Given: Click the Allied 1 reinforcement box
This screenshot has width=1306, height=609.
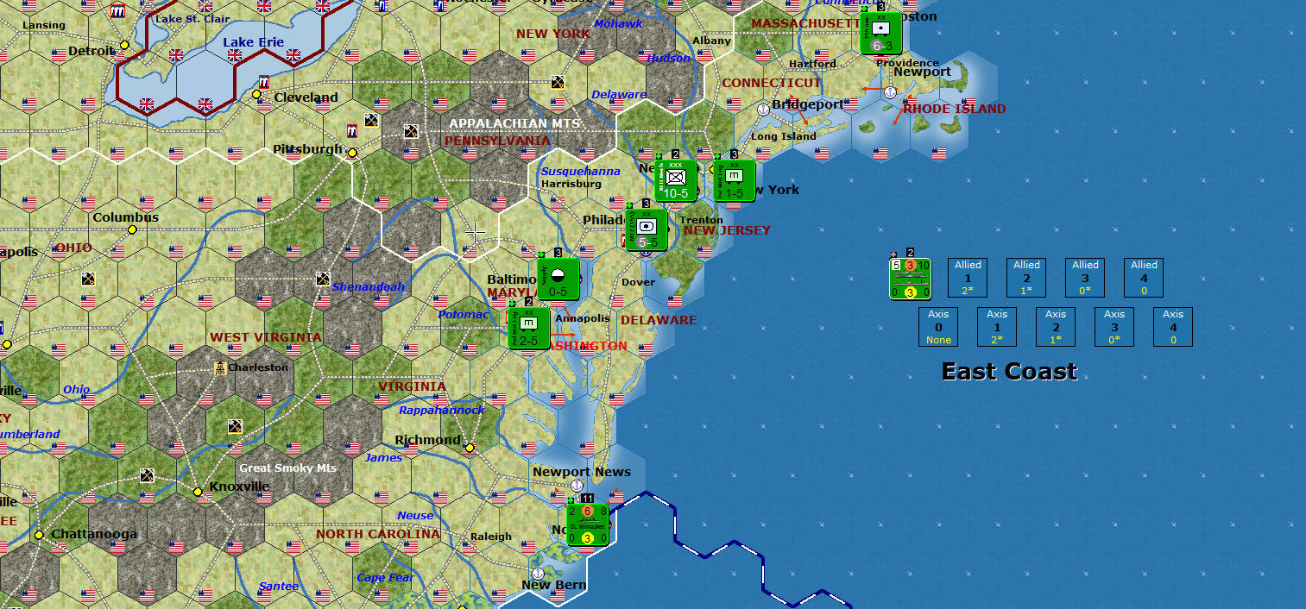Looking at the screenshot, I should click(968, 277).
